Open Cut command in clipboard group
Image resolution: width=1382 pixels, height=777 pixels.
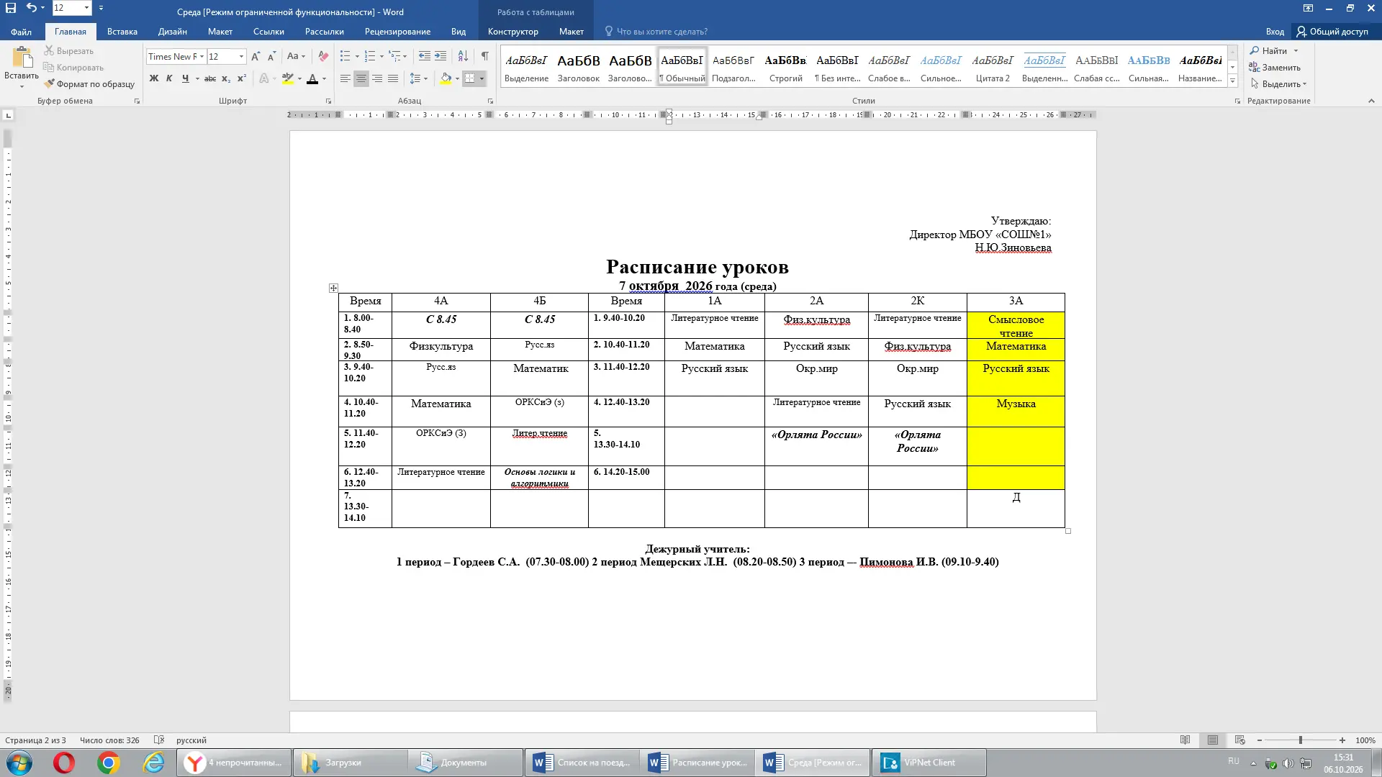[68, 51]
